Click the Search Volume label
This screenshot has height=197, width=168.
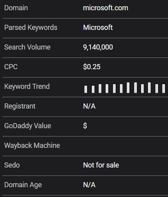[27, 47]
